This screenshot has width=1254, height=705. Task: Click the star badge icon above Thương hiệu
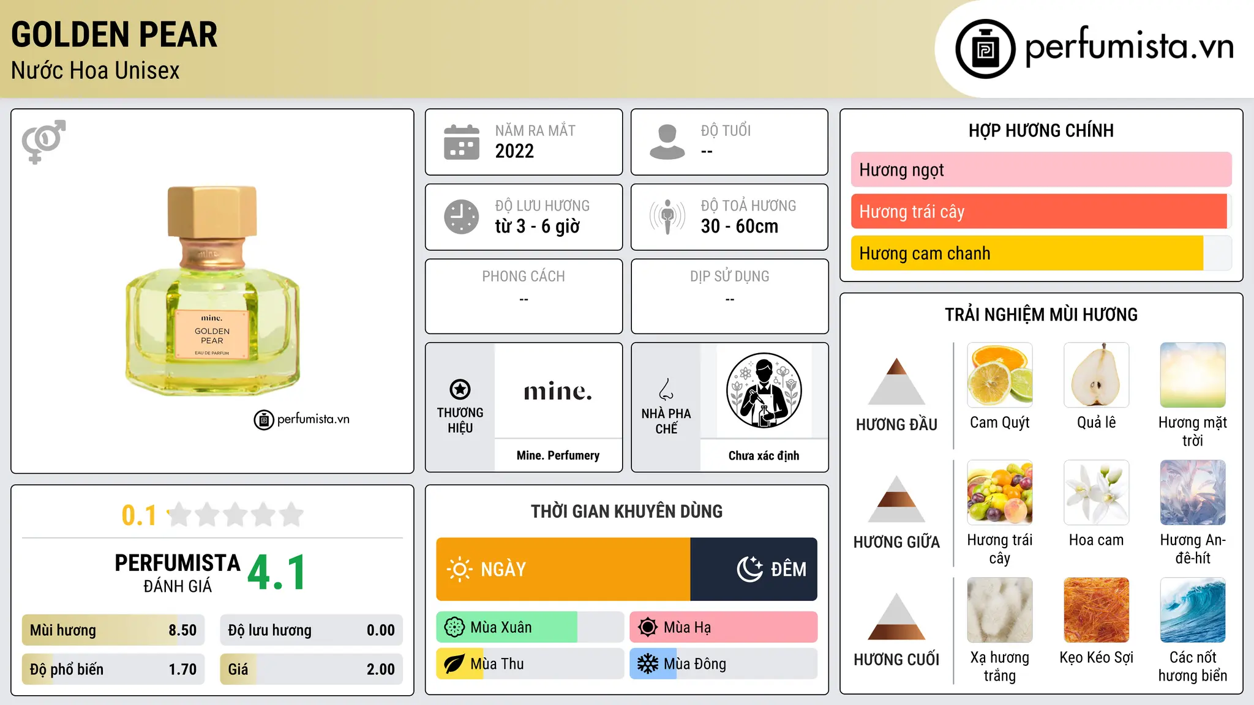[460, 389]
